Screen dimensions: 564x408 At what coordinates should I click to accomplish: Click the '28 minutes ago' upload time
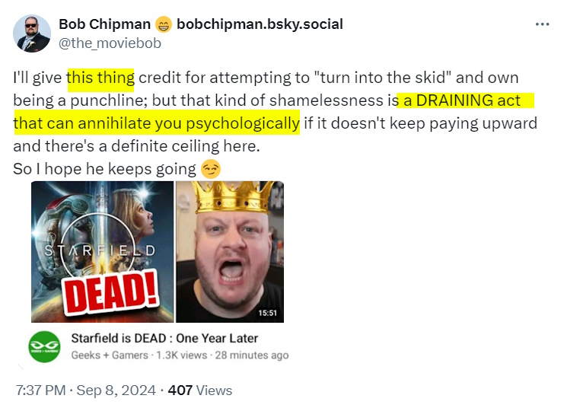tap(252, 355)
